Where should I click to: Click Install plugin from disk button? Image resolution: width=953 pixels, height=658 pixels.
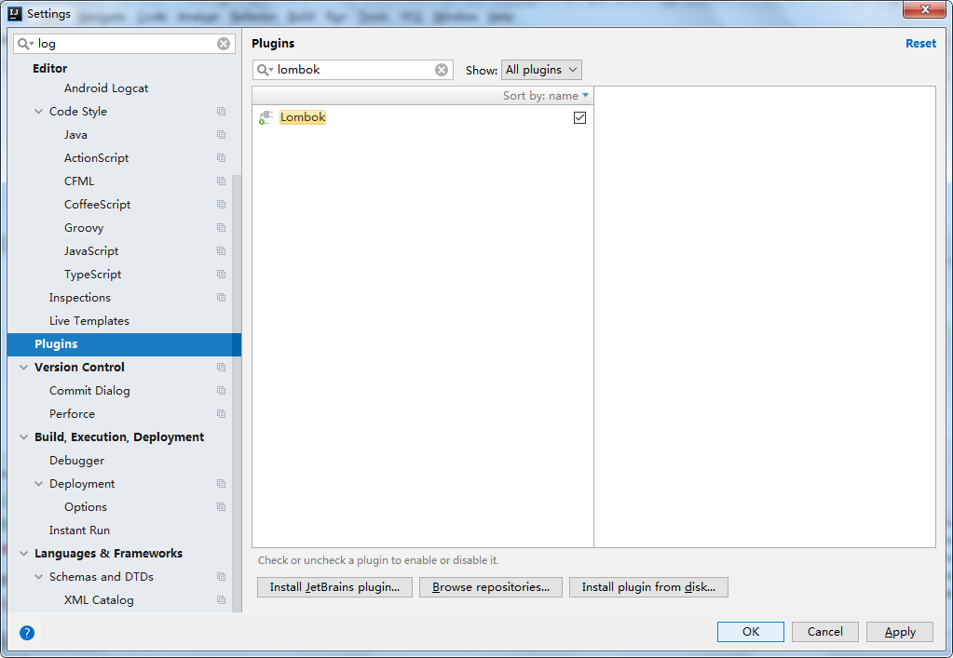click(648, 587)
